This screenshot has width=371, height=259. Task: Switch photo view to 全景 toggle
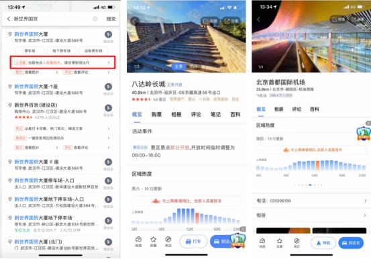178,66
